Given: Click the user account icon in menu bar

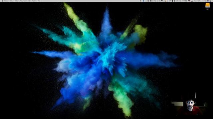Looking at the screenshot, I should (192, 1).
